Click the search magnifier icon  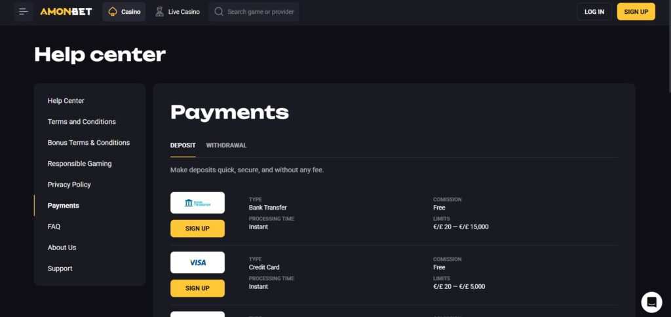click(219, 12)
